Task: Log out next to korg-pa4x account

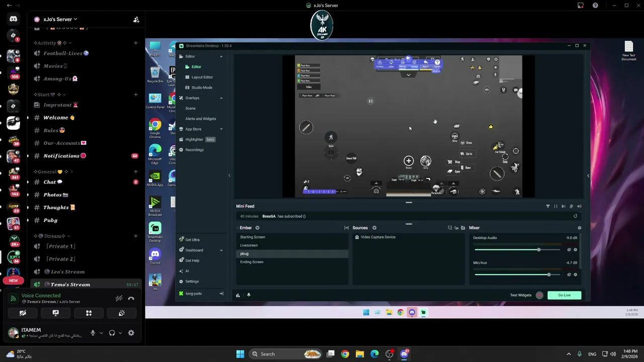Action: point(221,294)
